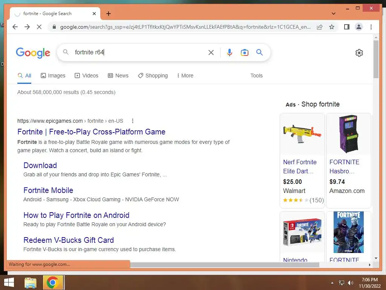This screenshot has width=386, height=290.
Task: Click the 150 reviews star rating
Action: tap(303, 200)
